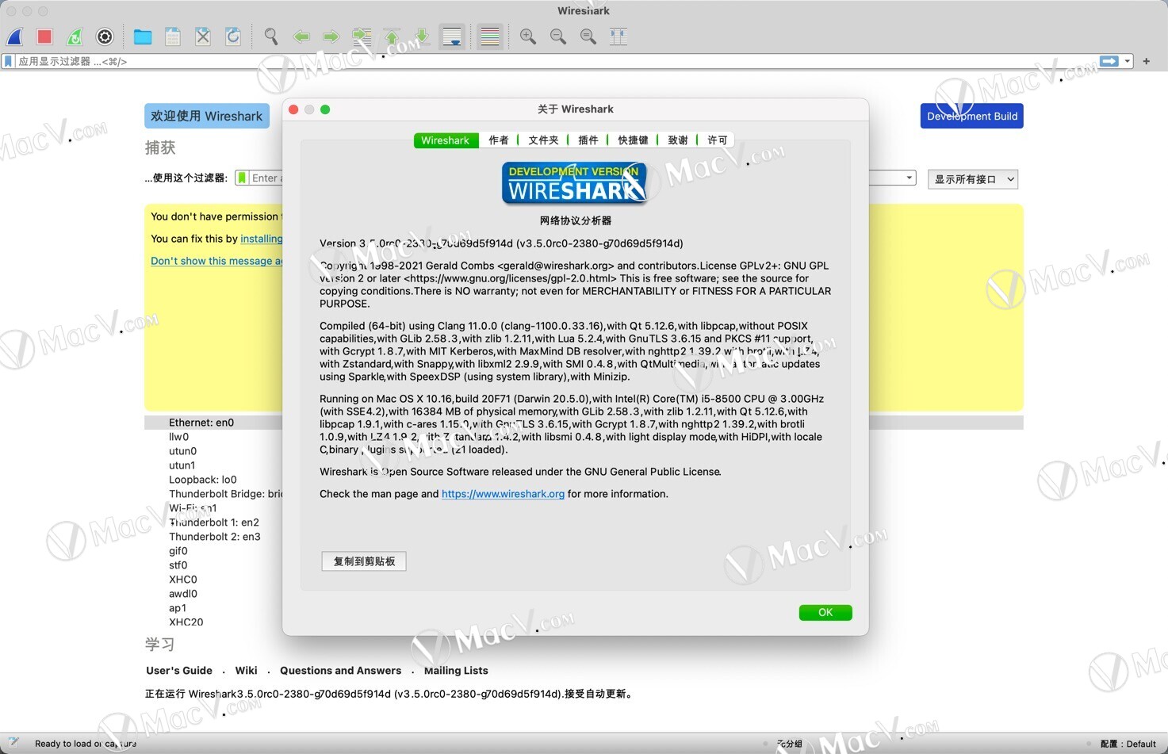Add a display filter button with plus
The width and height of the screenshot is (1168, 754).
tap(1147, 61)
